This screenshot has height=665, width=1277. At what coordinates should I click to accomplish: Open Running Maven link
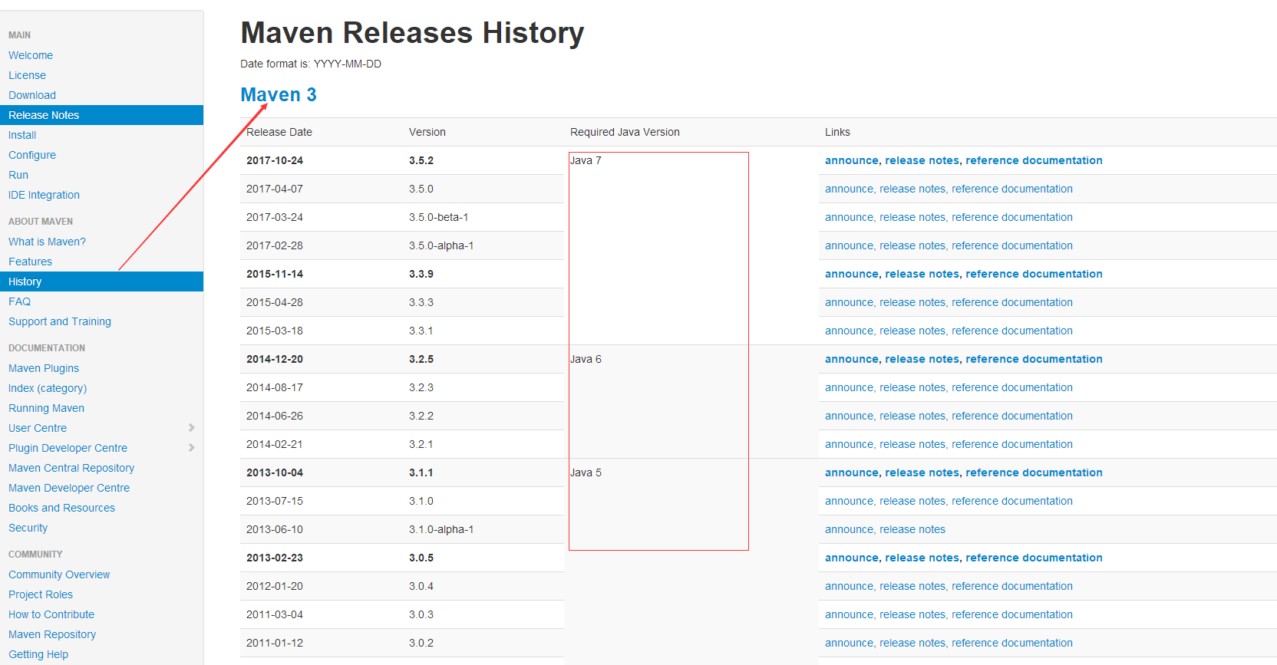(x=46, y=408)
